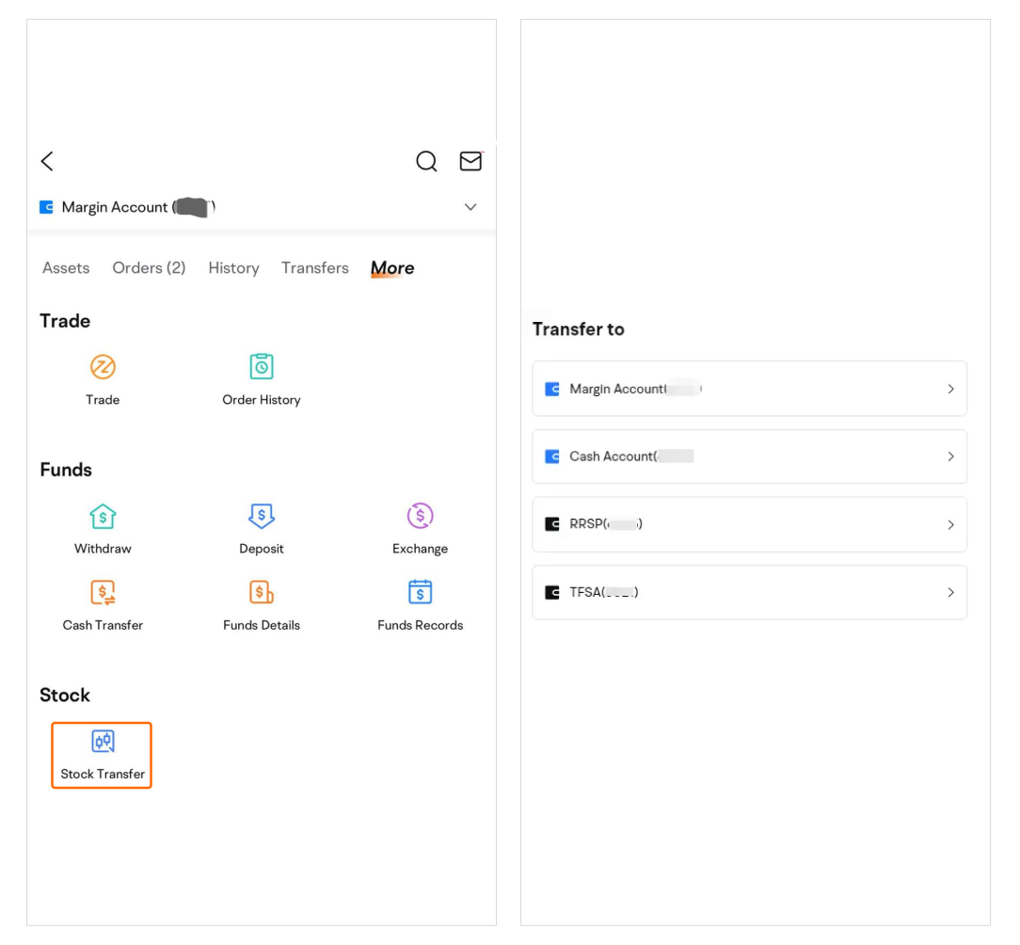Open Cash Transfer icon
The image size is (1020, 945).
(x=103, y=592)
